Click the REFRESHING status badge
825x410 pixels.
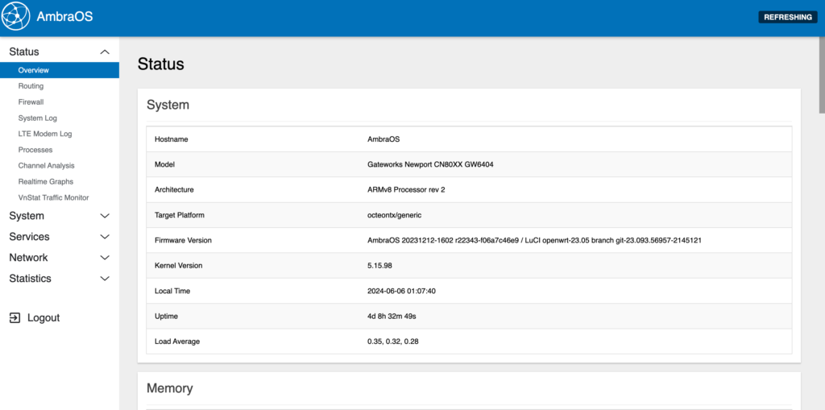pos(788,17)
